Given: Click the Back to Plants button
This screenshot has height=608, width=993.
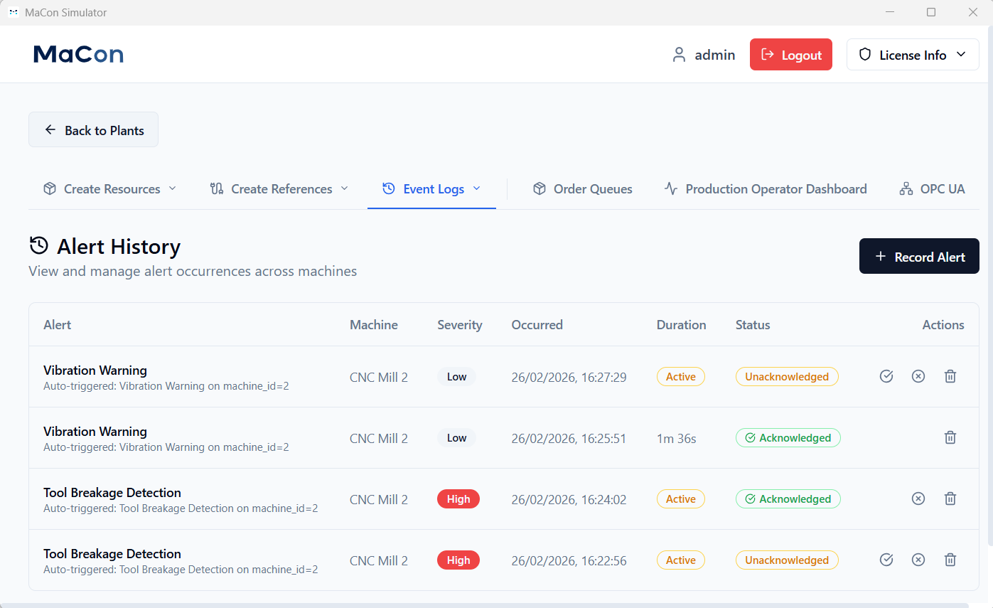Looking at the screenshot, I should point(93,130).
